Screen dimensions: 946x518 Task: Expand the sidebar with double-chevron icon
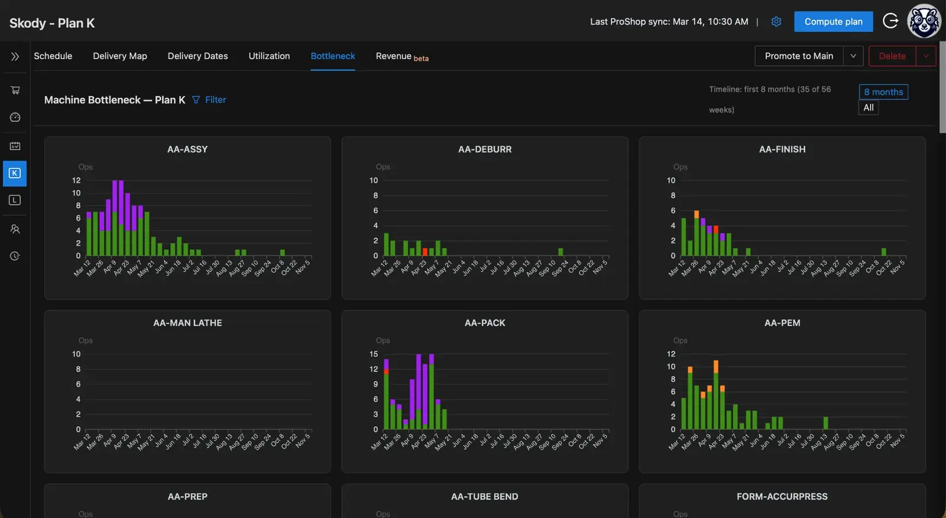coord(15,57)
